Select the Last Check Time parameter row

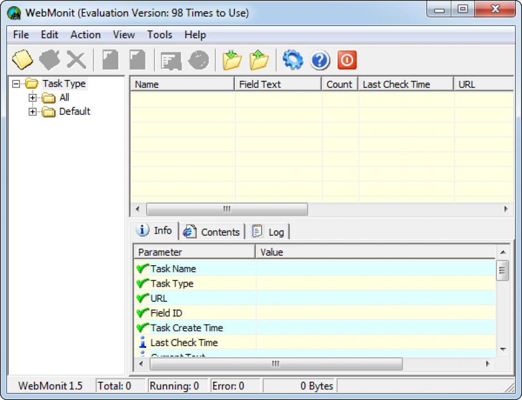(x=315, y=342)
